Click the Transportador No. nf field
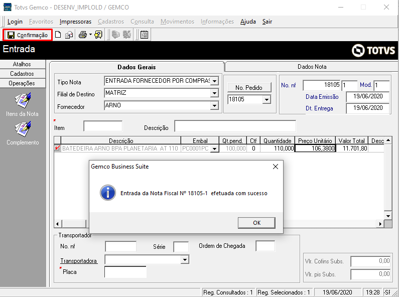Screen dimensions: 399x297 click(120, 246)
